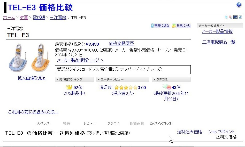Open the 電話機 breadcrumb link
The image size is (245, 147).
click(x=39, y=18)
